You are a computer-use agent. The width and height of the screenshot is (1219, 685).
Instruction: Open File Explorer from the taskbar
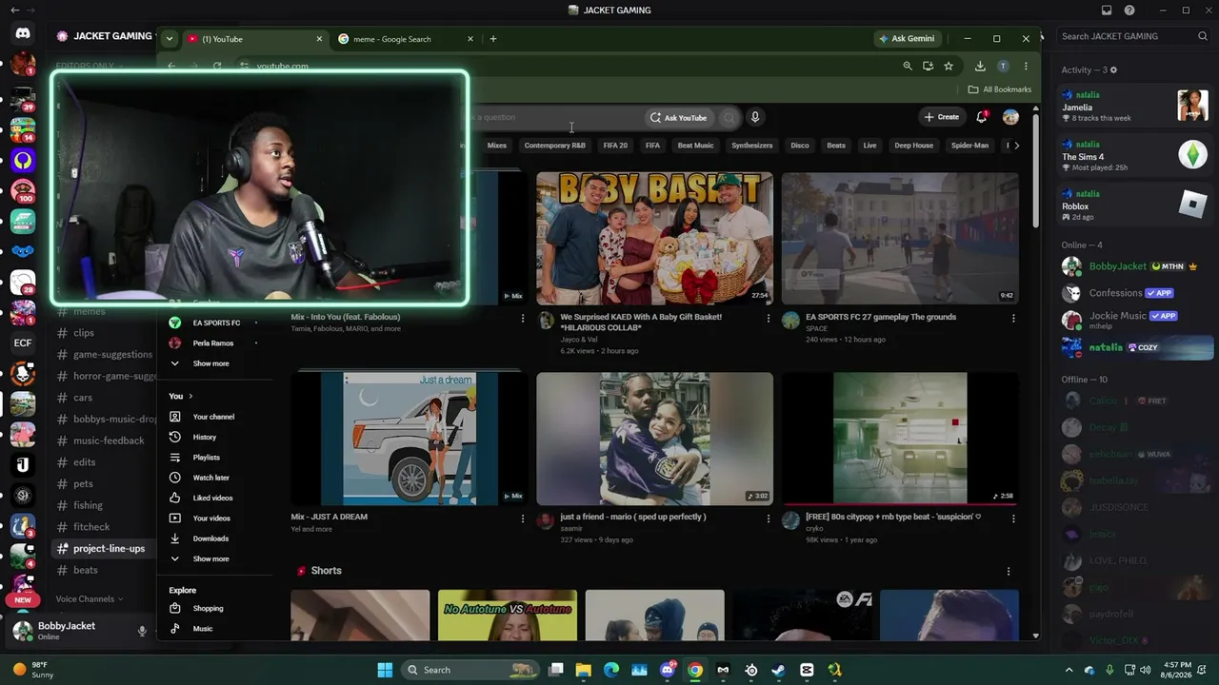coord(584,670)
